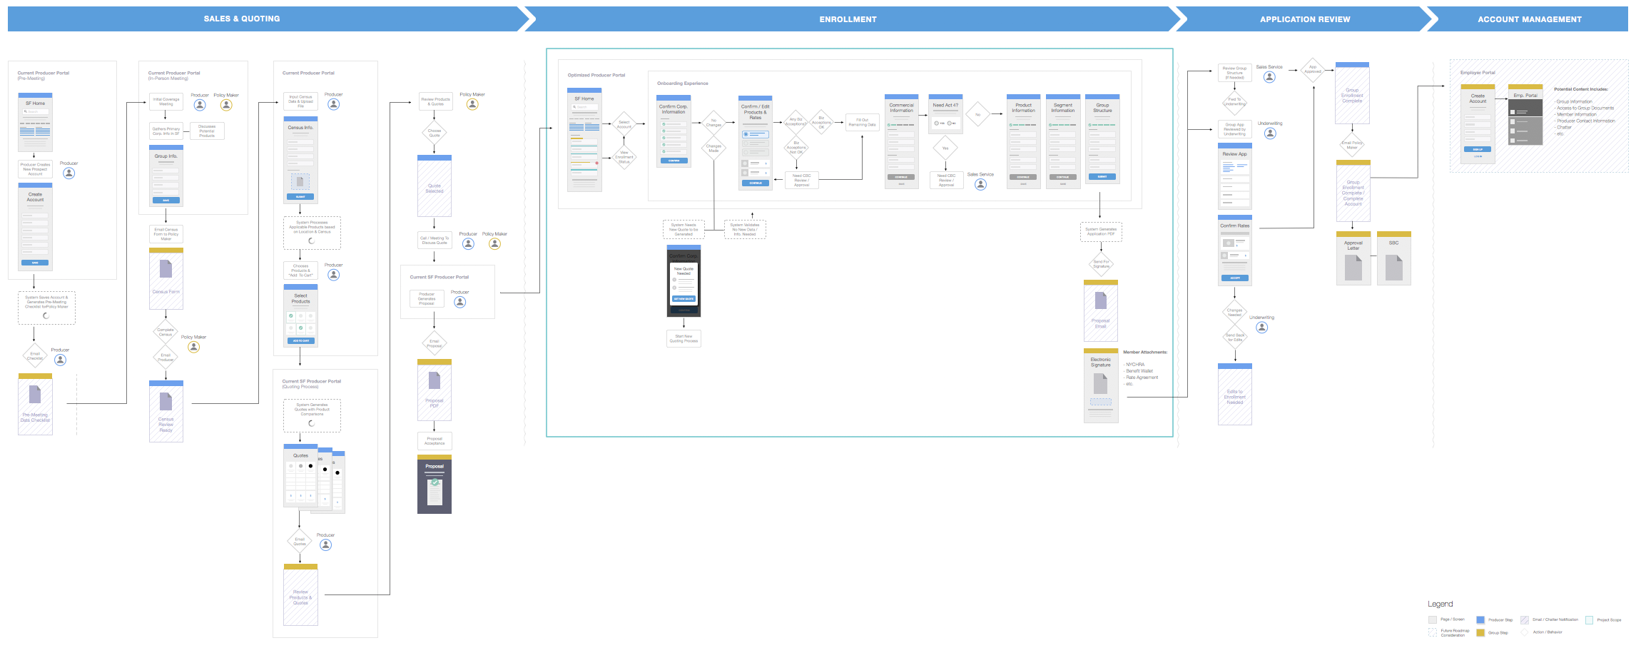
Task: Click checked document icon in dark Proposal card
Action: [435, 492]
